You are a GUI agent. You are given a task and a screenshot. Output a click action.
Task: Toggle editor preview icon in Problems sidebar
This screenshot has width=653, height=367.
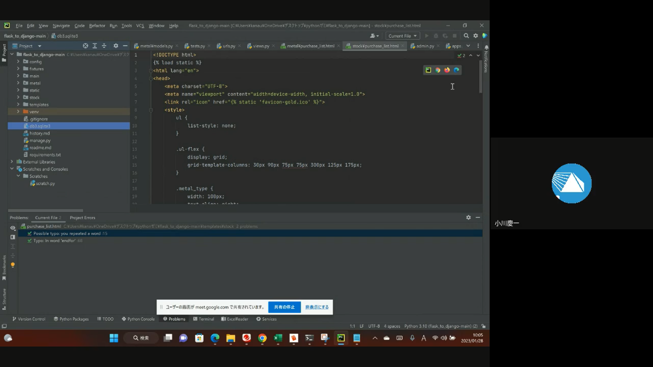click(13, 237)
